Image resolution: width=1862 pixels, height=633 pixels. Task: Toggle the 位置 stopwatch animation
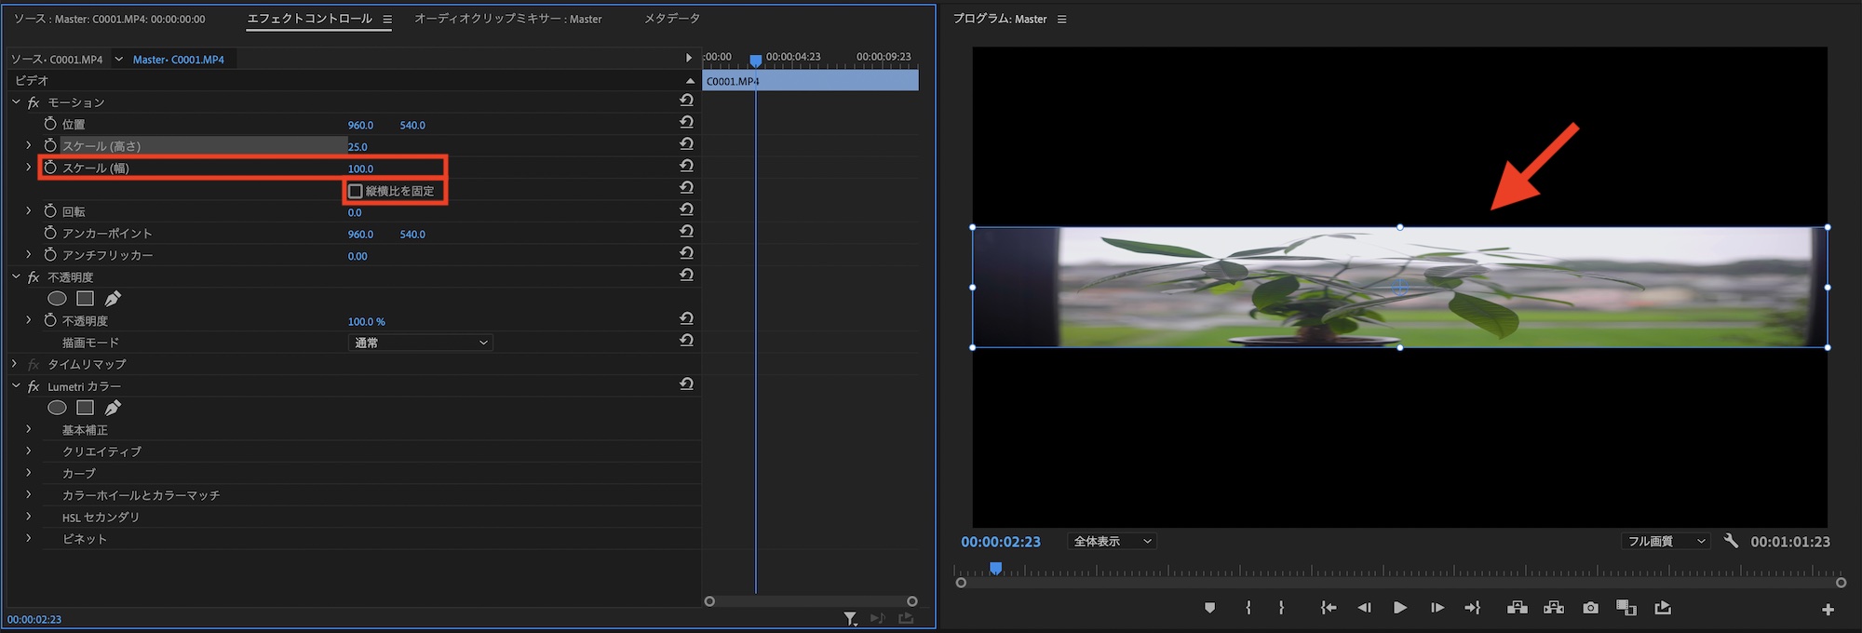coord(50,124)
